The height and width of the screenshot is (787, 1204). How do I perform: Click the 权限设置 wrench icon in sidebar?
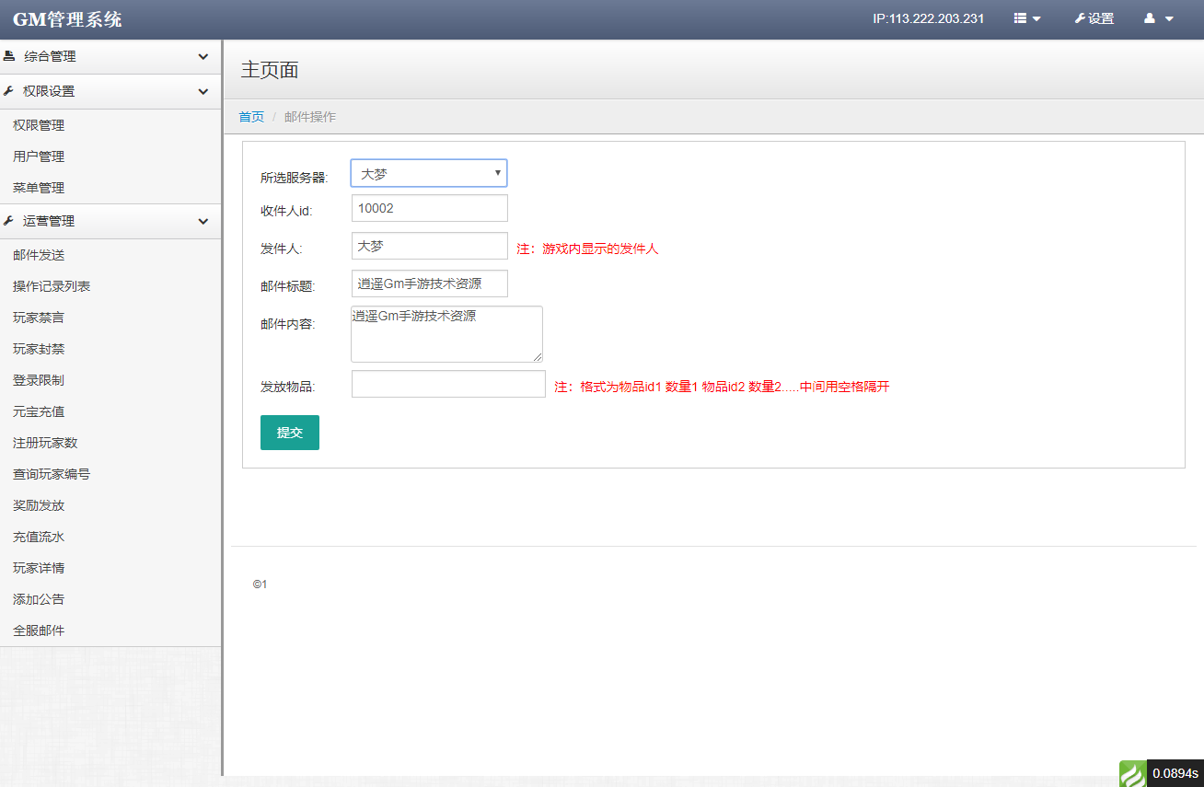11,91
